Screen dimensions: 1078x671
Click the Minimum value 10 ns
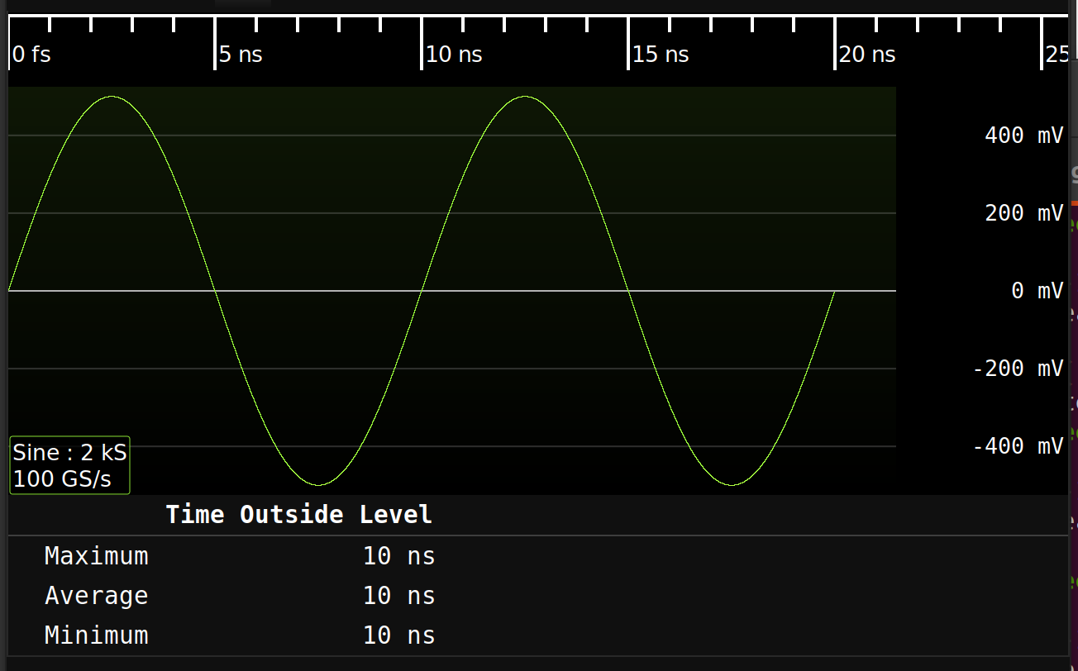pyautogui.click(x=399, y=635)
